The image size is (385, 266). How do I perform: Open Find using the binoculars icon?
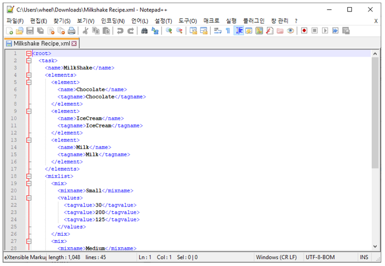click(x=144, y=31)
